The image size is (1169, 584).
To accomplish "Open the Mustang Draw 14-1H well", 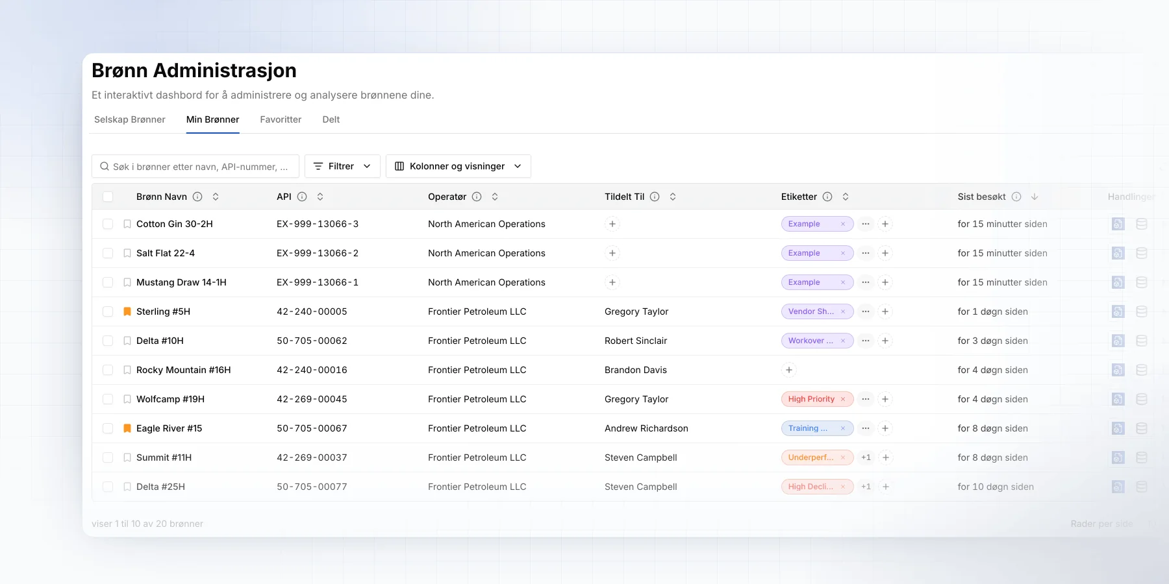I will [x=181, y=282].
